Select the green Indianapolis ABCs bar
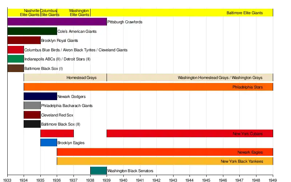This screenshot has width=291, height=182. [x=15, y=59]
